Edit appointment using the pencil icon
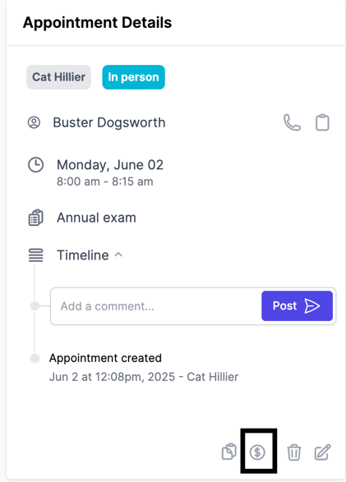This screenshot has height=482, width=346. tap(322, 452)
